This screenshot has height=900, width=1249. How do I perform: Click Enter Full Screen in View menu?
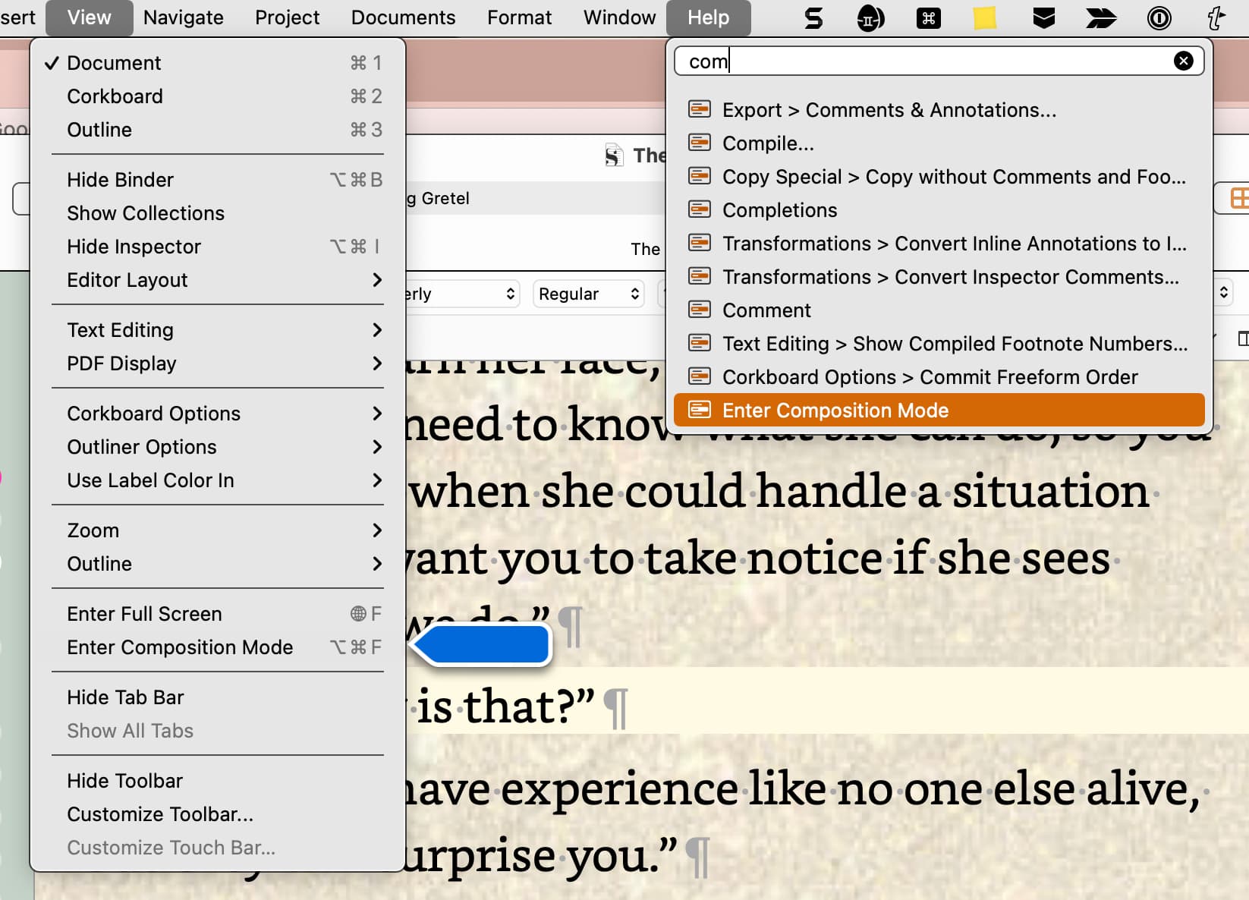click(217, 614)
